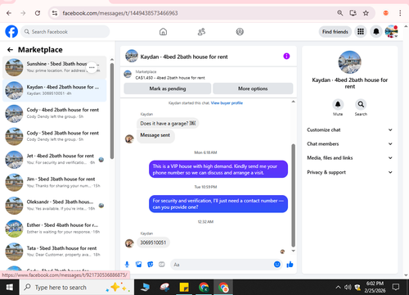Open the View buyer profile link
Viewport: 409px width, 295px height.
pyautogui.click(x=227, y=103)
